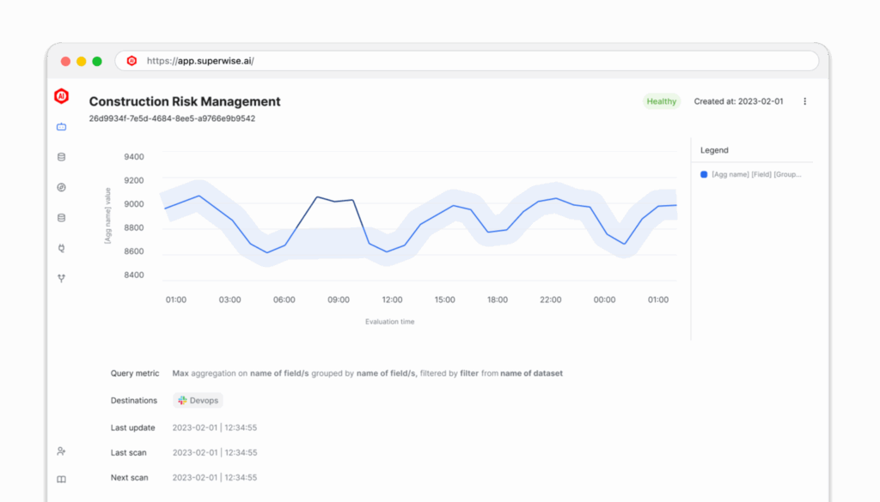Image resolution: width=880 pixels, height=502 pixels.
Task: Click the Devops destination chip
Action: tap(198, 401)
